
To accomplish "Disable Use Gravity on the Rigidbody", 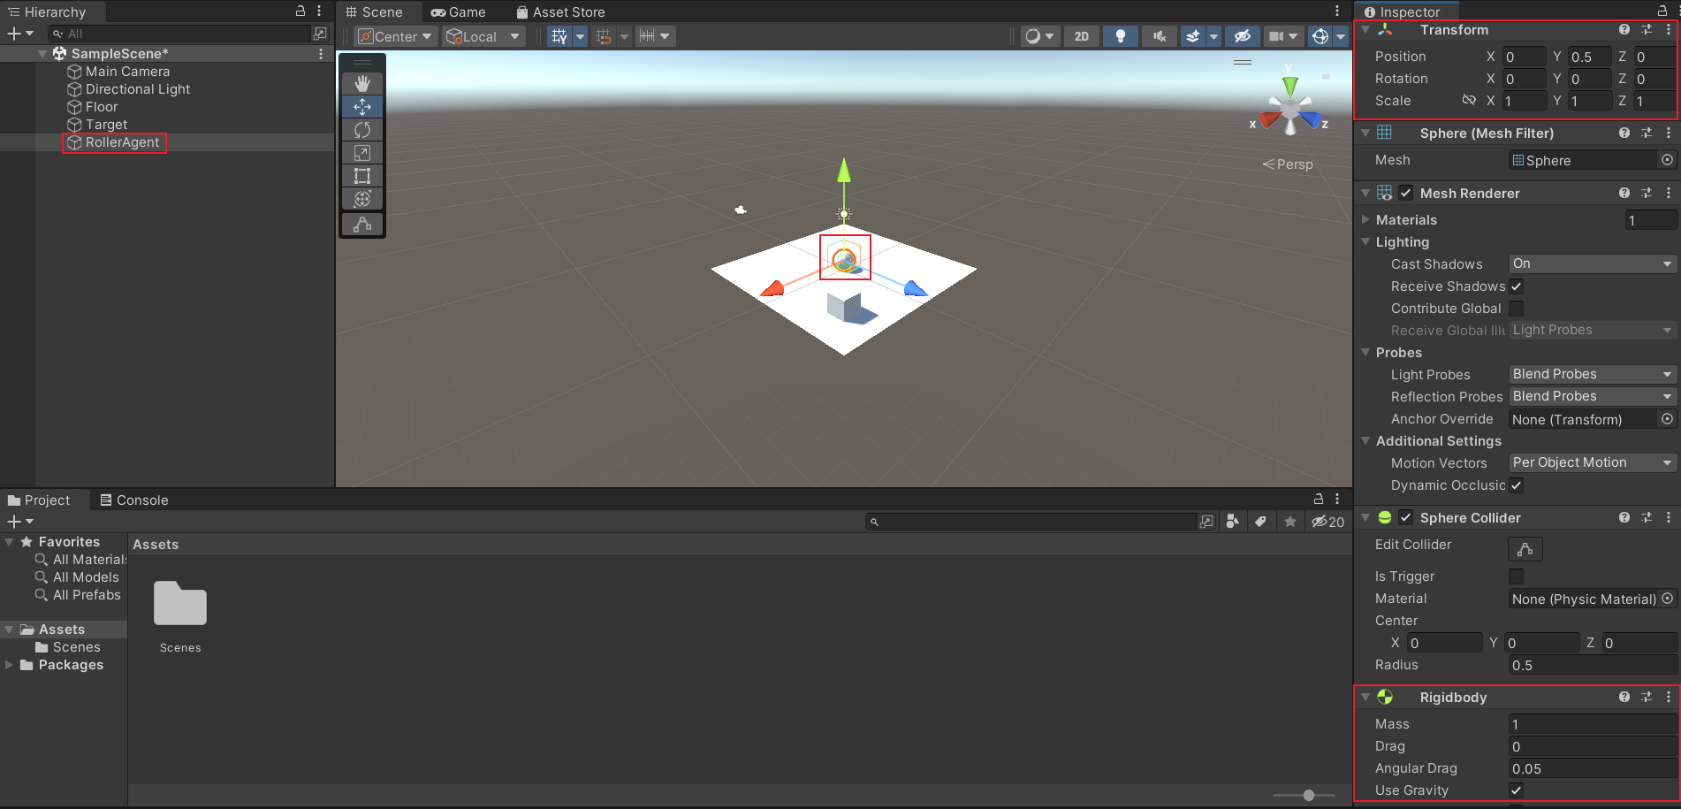I will click(x=1516, y=790).
